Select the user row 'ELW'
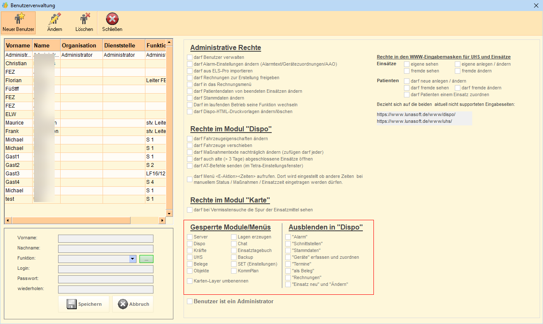The height and width of the screenshot is (324, 543). click(x=85, y=114)
